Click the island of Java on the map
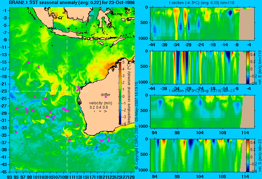Screen dimensions: 262x179 67,34
